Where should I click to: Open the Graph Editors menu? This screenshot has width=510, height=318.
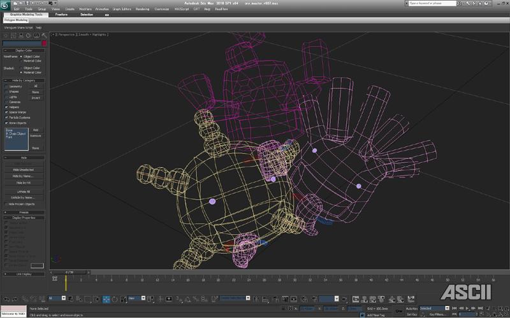point(120,10)
